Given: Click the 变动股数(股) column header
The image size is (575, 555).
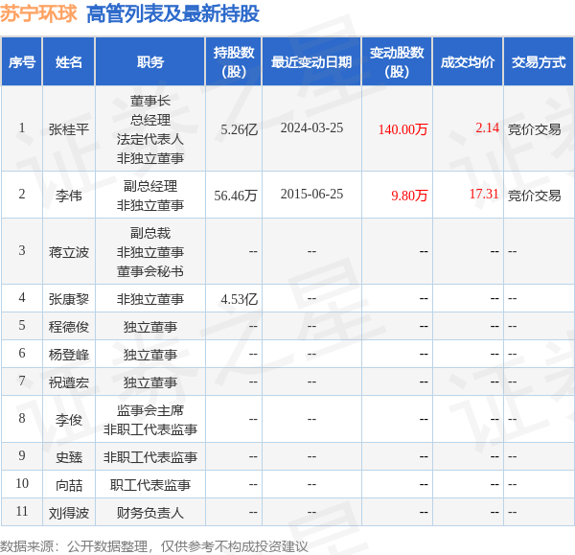Looking at the screenshot, I should [x=397, y=61].
